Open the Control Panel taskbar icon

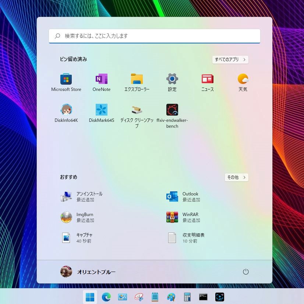pyautogui.click(x=123, y=297)
